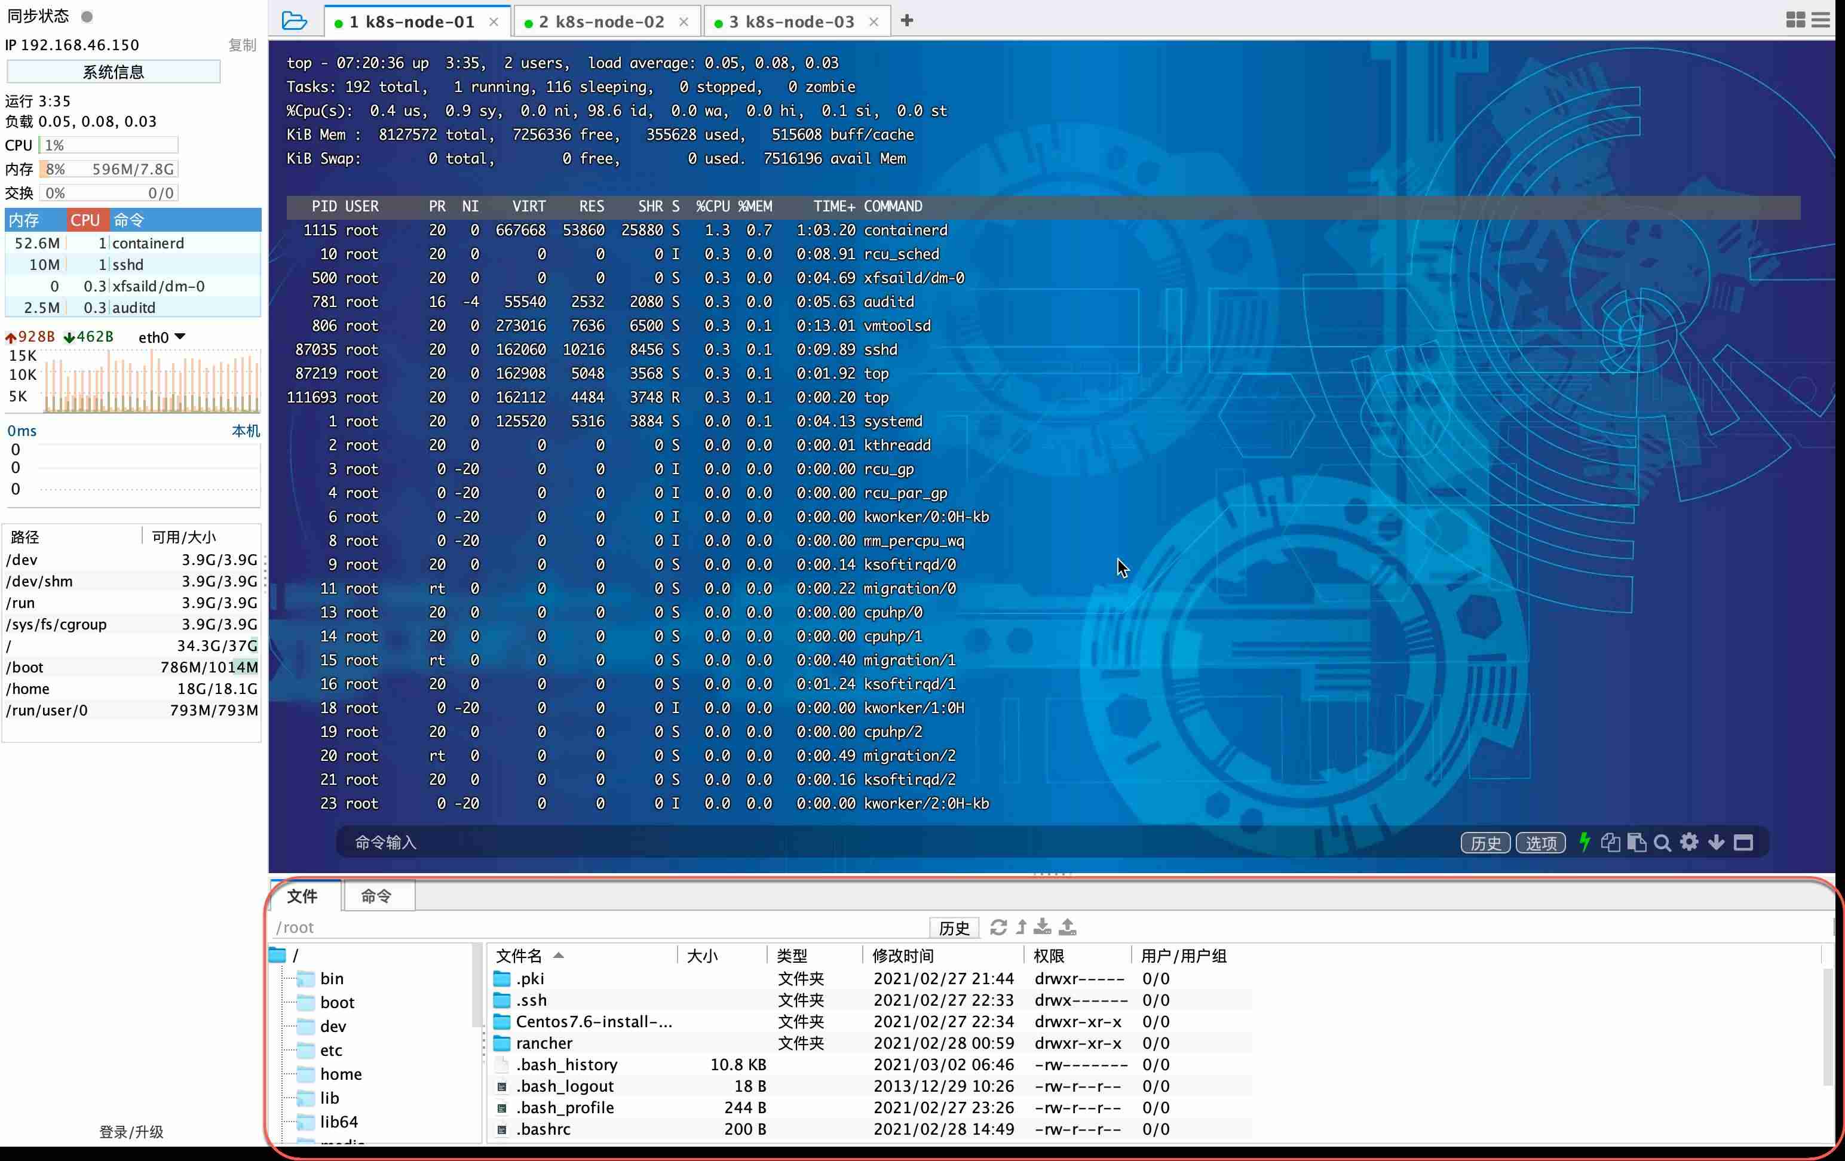
Task: Select the containerd process row in sidebar
Action: [x=133, y=242]
